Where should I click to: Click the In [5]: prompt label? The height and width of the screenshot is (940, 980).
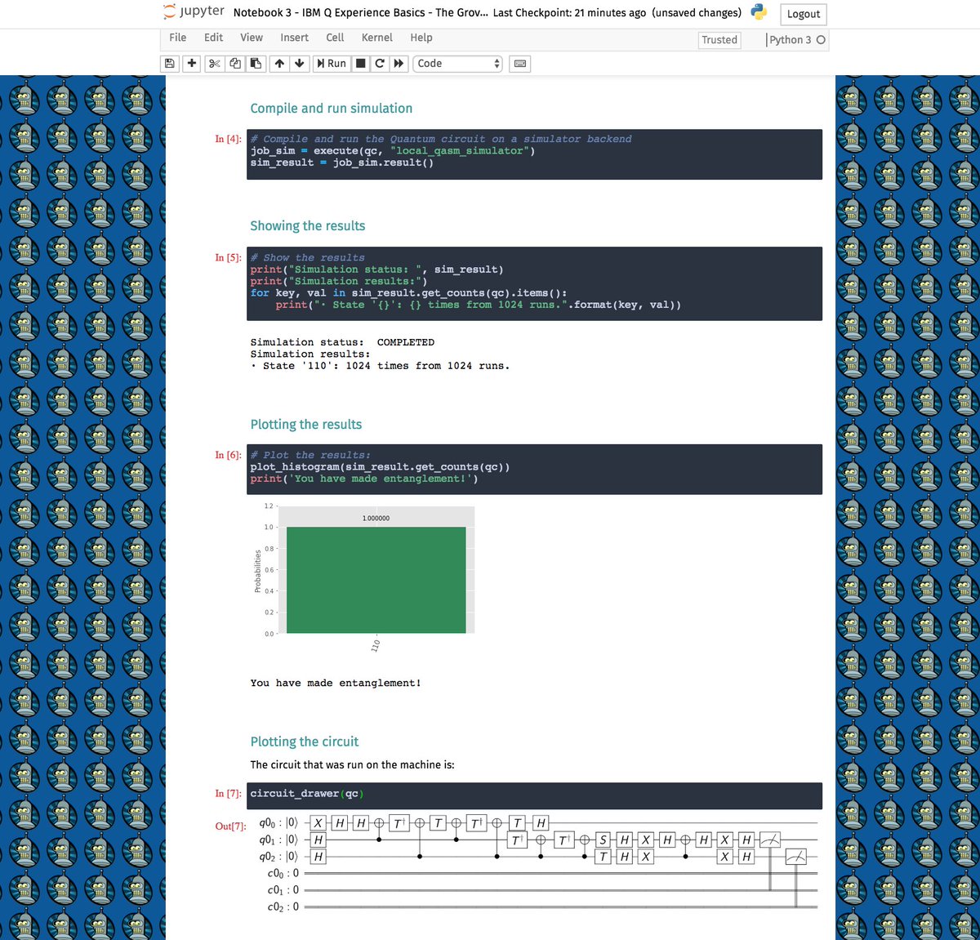228,258
